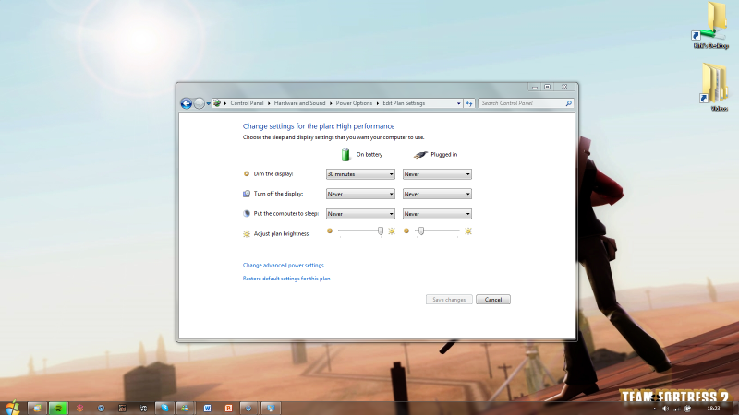Click the Plugged in plug icon
The width and height of the screenshot is (739, 415).
point(420,154)
